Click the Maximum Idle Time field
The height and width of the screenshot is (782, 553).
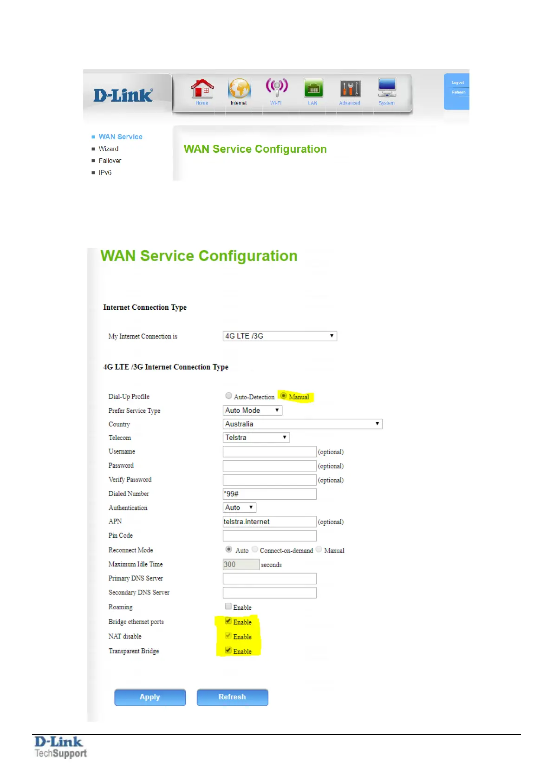click(241, 564)
